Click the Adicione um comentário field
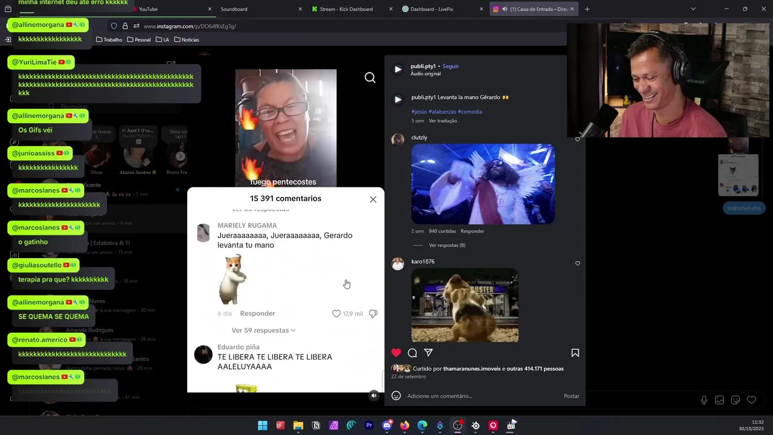 point(483,396)
